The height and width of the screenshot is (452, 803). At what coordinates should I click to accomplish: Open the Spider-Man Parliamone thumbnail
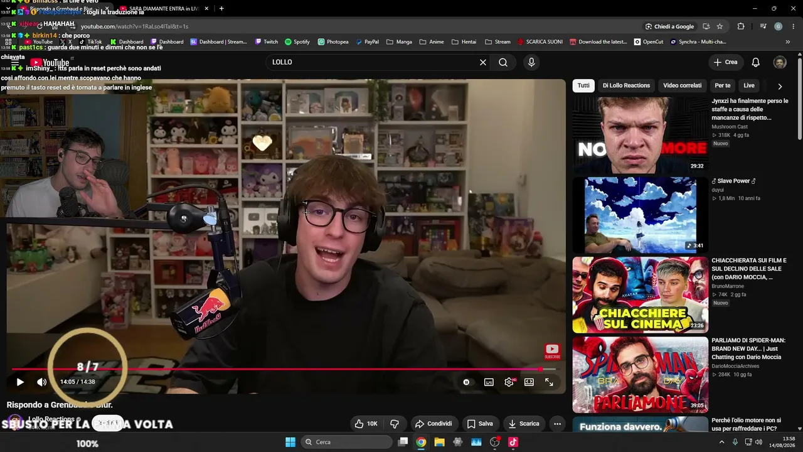(640, 375)
